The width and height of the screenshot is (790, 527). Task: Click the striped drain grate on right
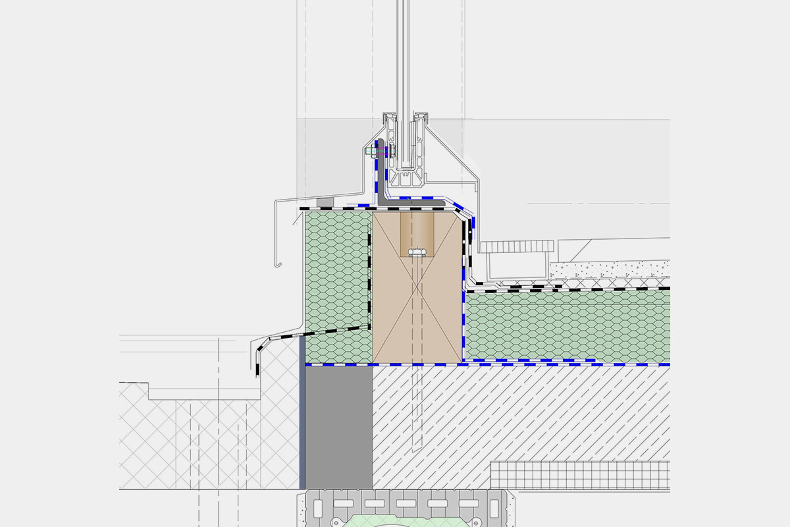pyautogui.click(x=516, y=247)
